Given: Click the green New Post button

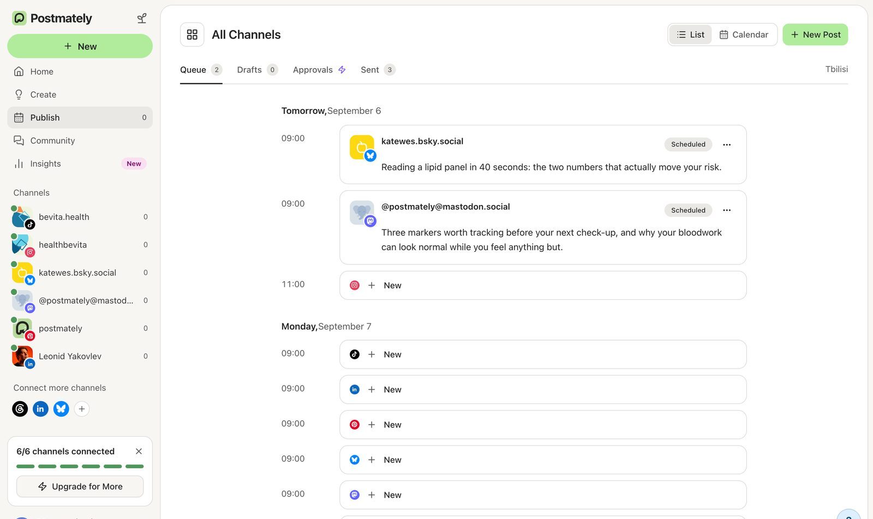Looking at the screenshot, I should [815, 35].
